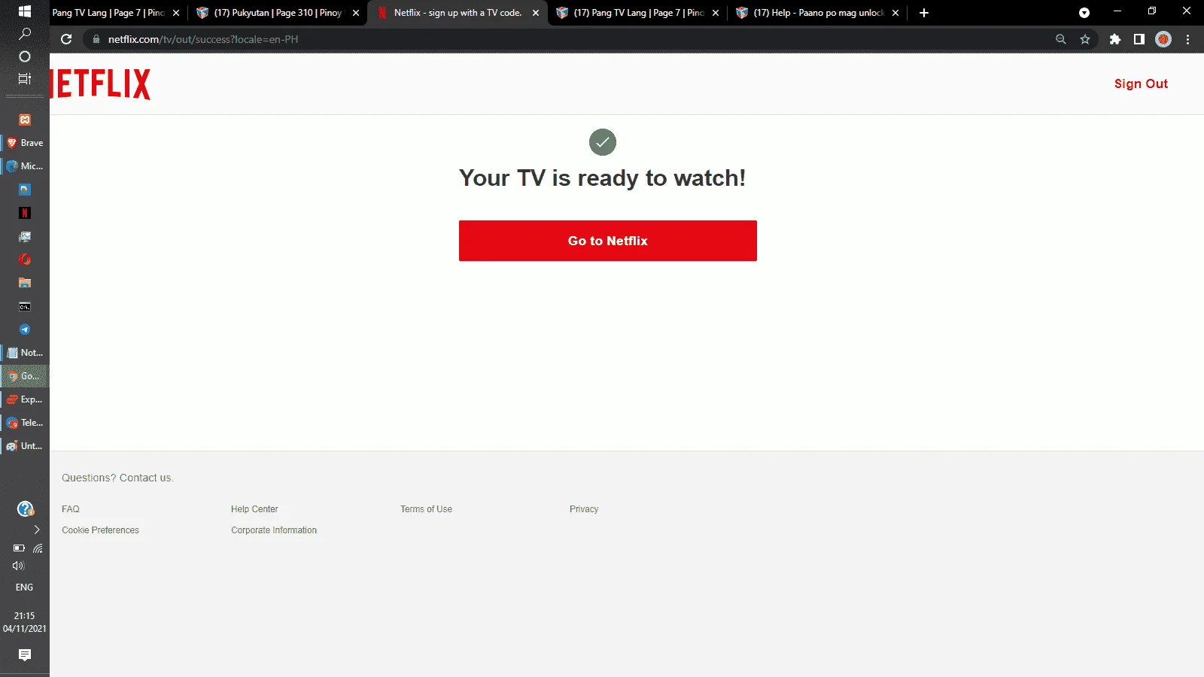Open the Help Center footer link
This screenshot has height=677, width=1204.
(254, 509)
